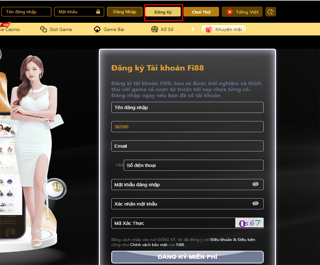Viewport: 320px width, 265px height.
Task: Open the Slot Game menu
Action: click(56, 29)
